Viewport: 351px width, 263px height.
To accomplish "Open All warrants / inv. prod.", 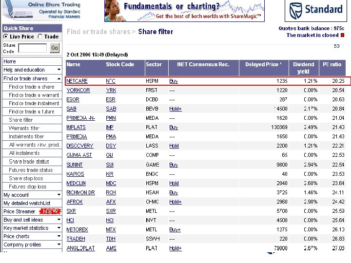I will pyautogui.click(x=35, y=145).
